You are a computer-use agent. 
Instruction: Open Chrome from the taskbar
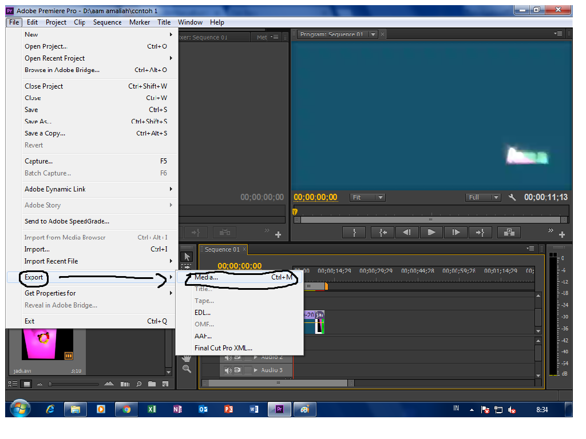(126, 409)
